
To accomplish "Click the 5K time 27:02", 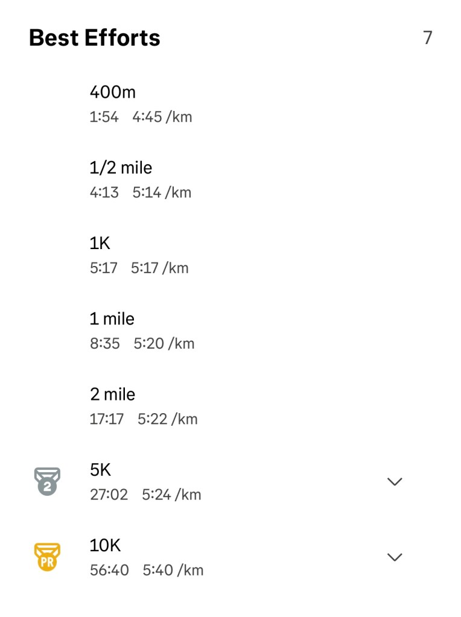I will (109, 495).
